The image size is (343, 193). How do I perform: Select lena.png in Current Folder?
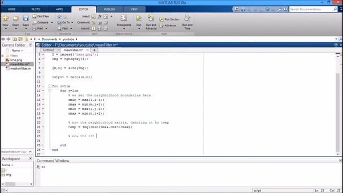tap(16, 60)
